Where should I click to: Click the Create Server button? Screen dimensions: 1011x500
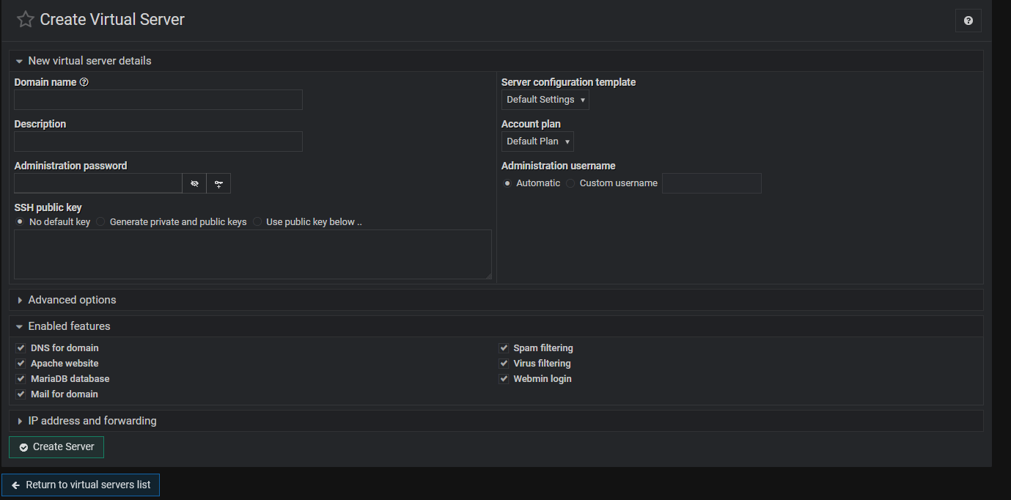click(56, 447)
